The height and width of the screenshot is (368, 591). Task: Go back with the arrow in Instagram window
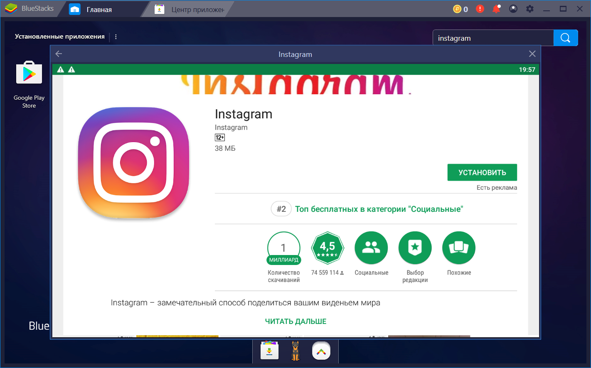click(x=59, y=54)
